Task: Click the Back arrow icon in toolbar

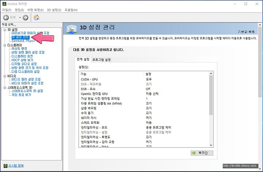Action: click(x=6, y=17)
